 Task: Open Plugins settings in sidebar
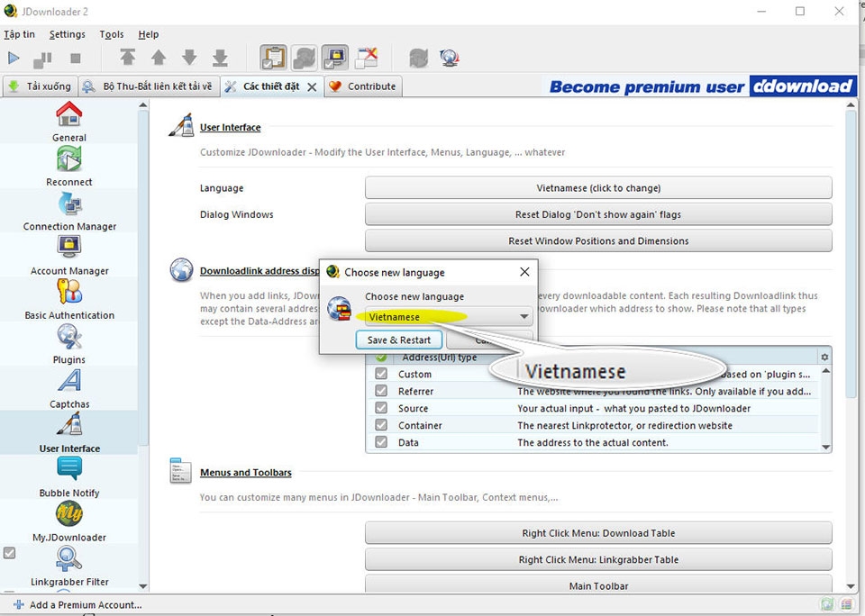click(69, 345)
